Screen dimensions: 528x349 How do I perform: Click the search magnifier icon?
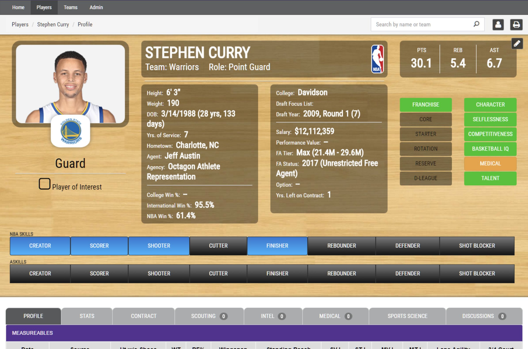tap(476, 24)
